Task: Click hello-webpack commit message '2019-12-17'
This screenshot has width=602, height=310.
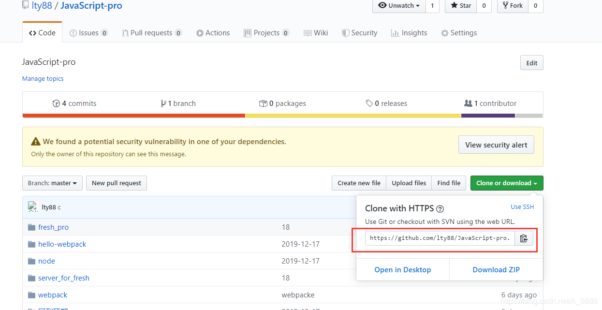Action: tap(301, 244)
